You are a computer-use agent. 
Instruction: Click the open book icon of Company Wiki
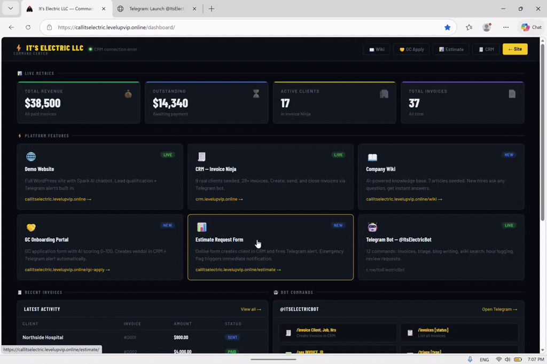[372, 157]
